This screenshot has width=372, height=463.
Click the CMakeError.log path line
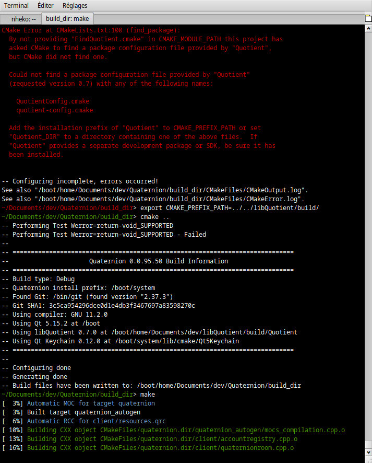pos(153,199)
